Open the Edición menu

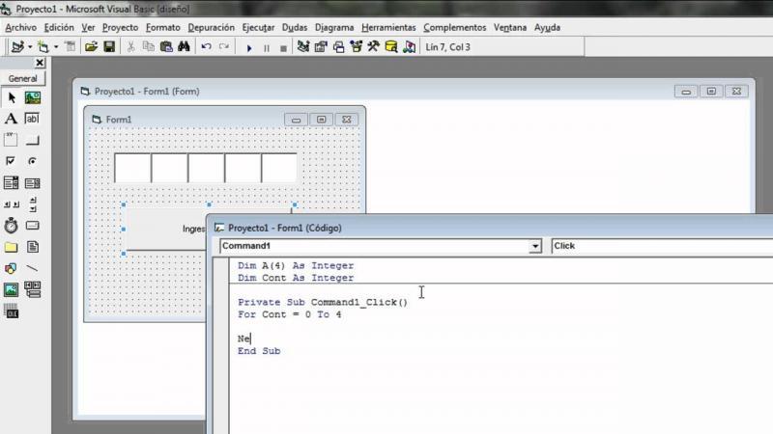[59, 28]
